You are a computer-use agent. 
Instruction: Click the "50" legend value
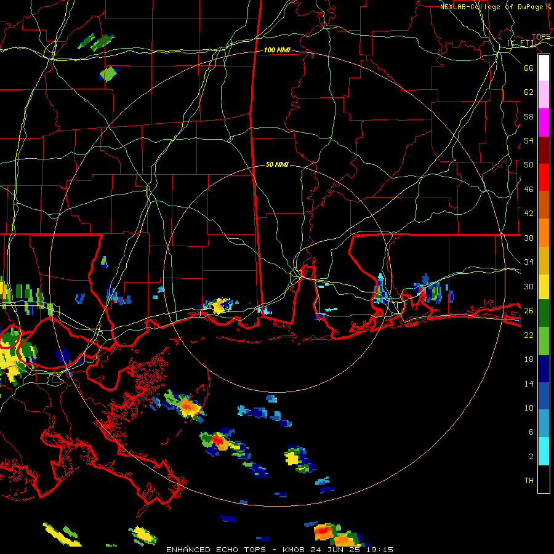[x=529, y=164]
